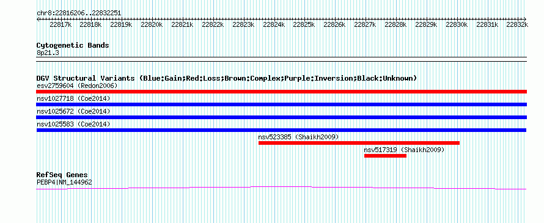Click the nsv1025672 (Coe2014) label
This screenshot has width=544, height=223.
coord(73,111)
